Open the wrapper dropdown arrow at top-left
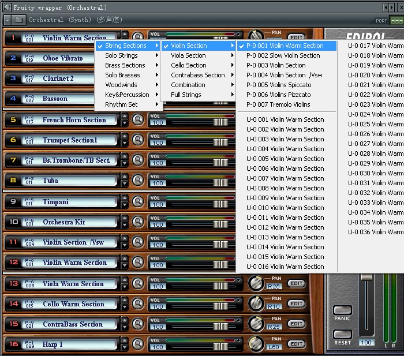Image resolution: width=404 pixels, height=356 pixels. 7,20
